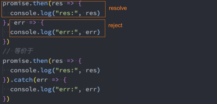Click the "err:" string inside the reject box
217x104 pixels.
[67, 32]
